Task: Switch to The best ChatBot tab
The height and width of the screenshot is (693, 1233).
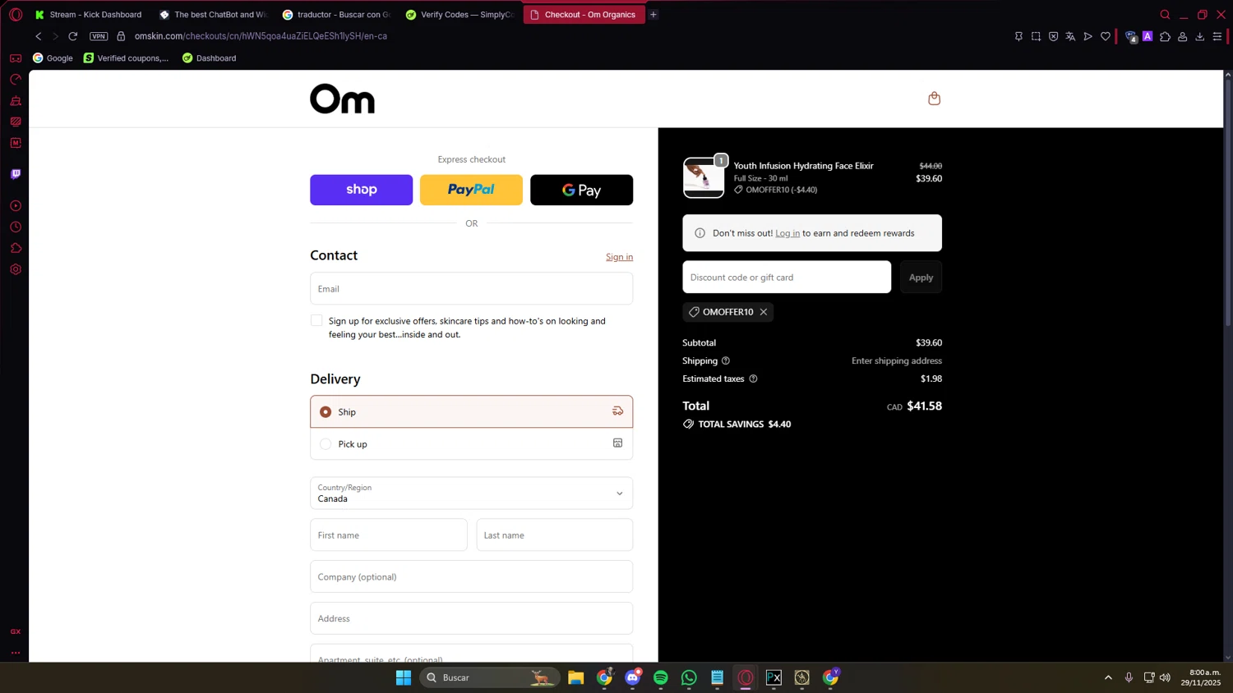Action: pos(213,15)
